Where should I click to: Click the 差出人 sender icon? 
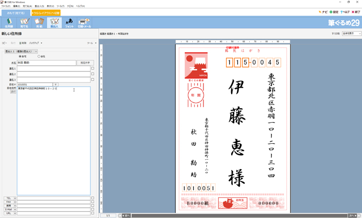pyautogui.click(x=54, y=23)
